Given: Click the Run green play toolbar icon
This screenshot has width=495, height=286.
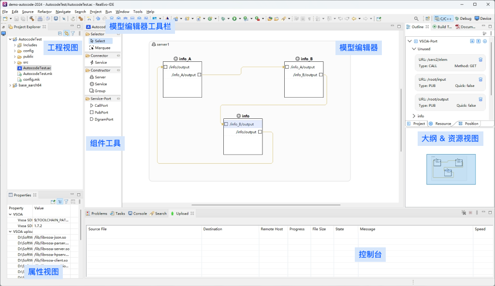Looking at the screenshot, I should 234,19.
